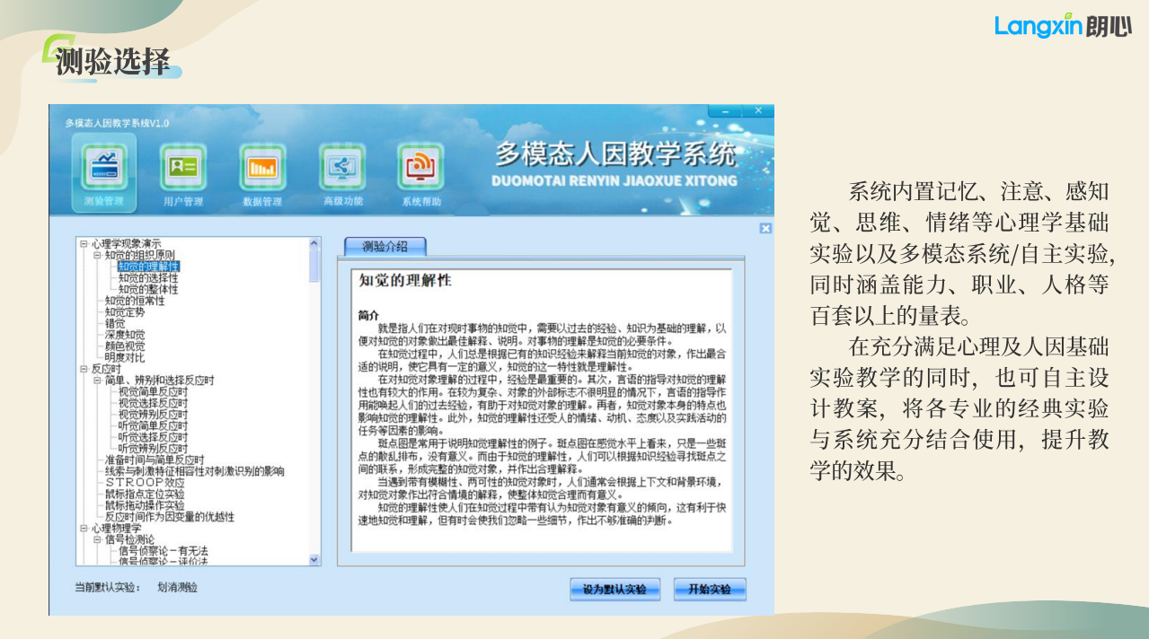Image resolution: width=1149 pixels, height=639 pixels.
Task: Click the tree scrollbar up arrow
Action: pos(314,242)
